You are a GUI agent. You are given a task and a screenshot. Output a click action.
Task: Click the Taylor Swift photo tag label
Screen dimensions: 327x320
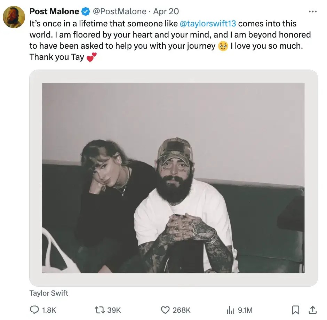coord(49,293)
